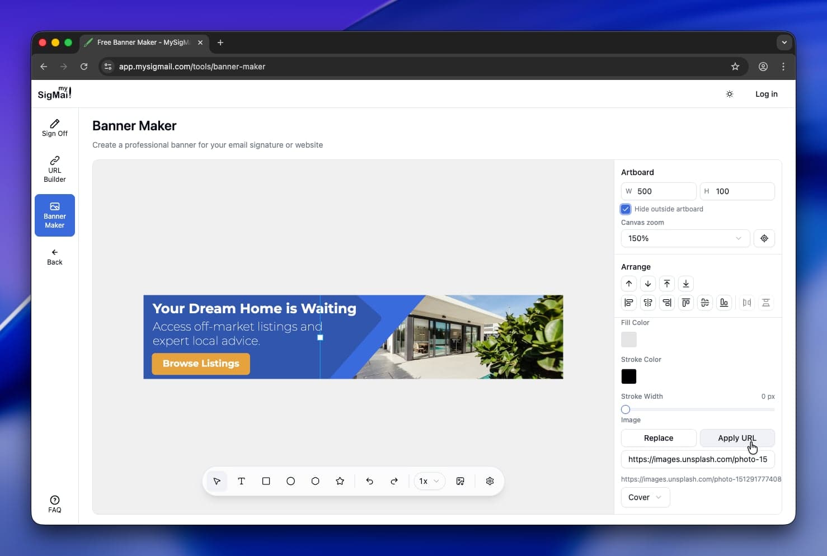827x556 pixels.
Task: Select the Star shape tool
Action: [340, 481]
